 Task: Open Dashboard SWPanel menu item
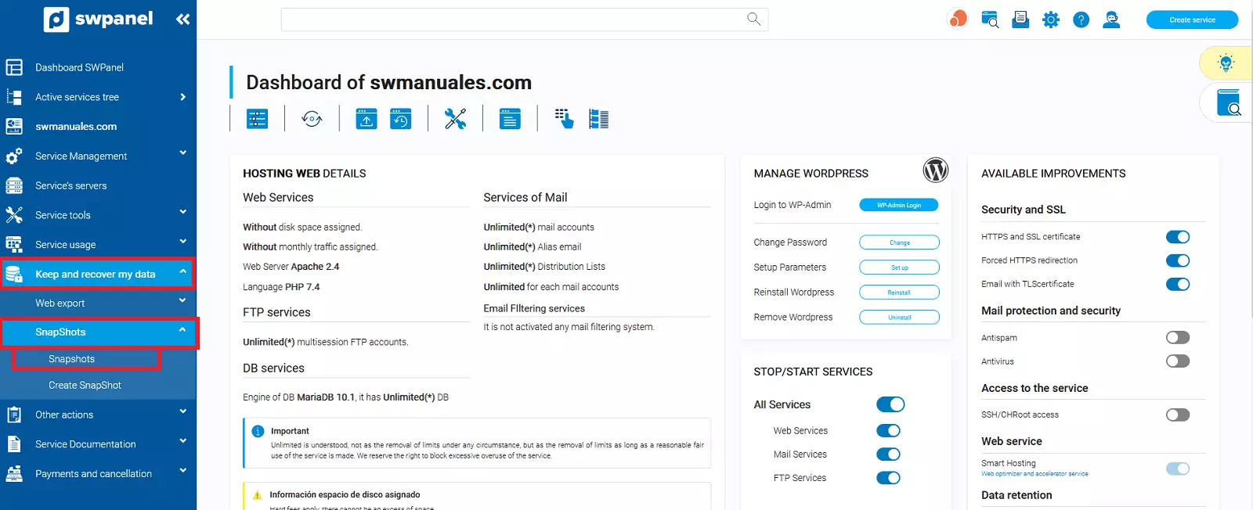point(79,67)
